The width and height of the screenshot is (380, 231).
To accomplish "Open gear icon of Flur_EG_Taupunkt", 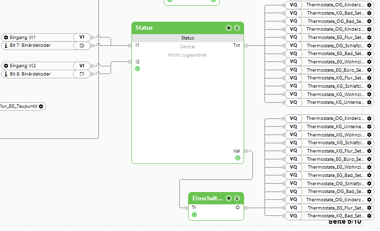I will pos(41,106).
